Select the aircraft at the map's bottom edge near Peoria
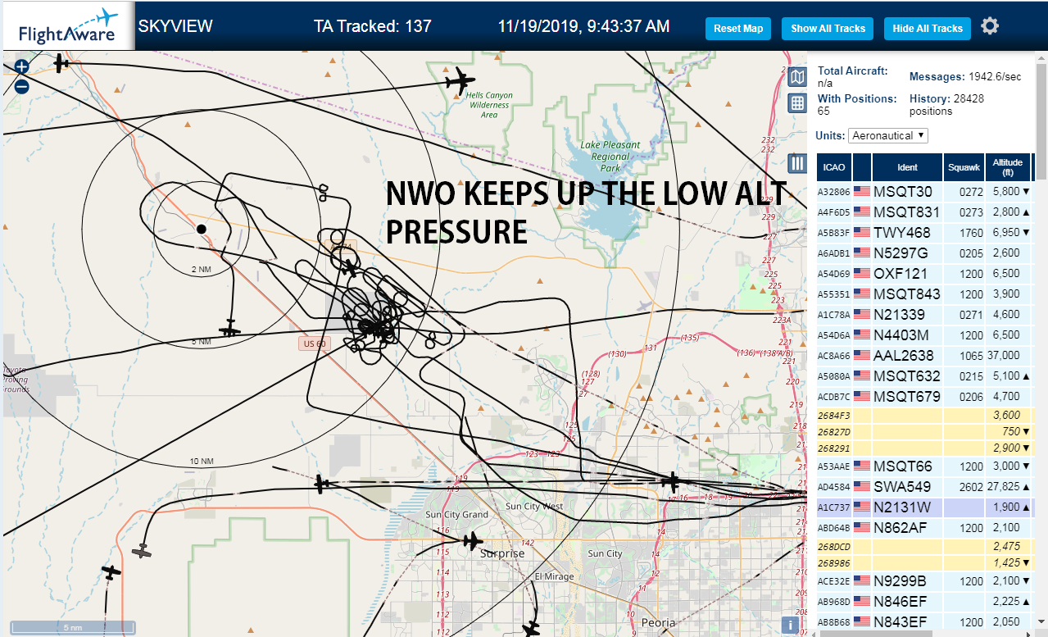The height and width of the screenshot is (637, 1048). tap(532, 630)
